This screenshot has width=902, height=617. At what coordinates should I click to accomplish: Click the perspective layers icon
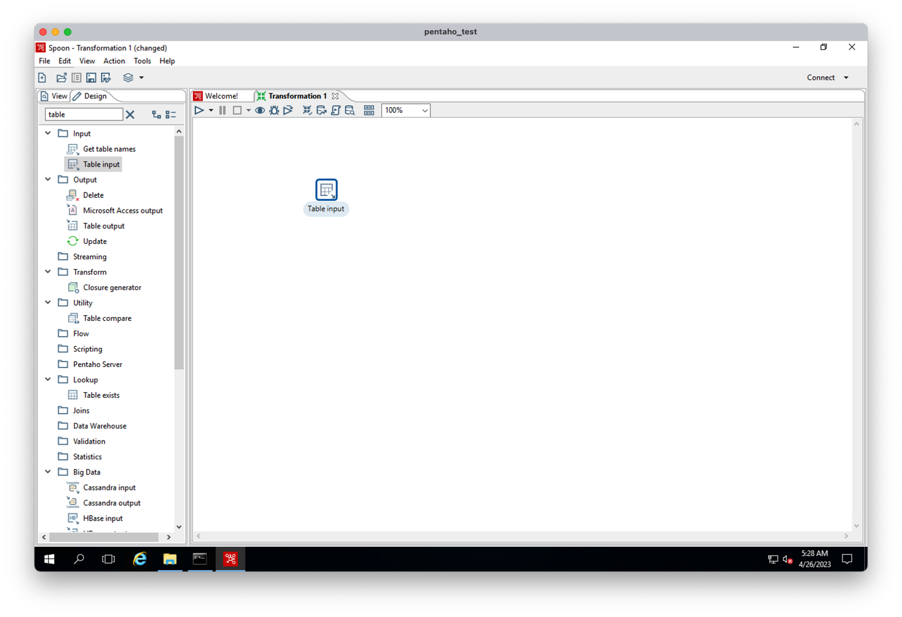[x=128, y=78]
